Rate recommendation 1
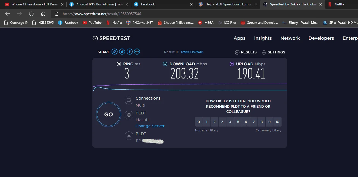Image resolution: width=358 pixels, height=177 pixels. pos(206,122)
